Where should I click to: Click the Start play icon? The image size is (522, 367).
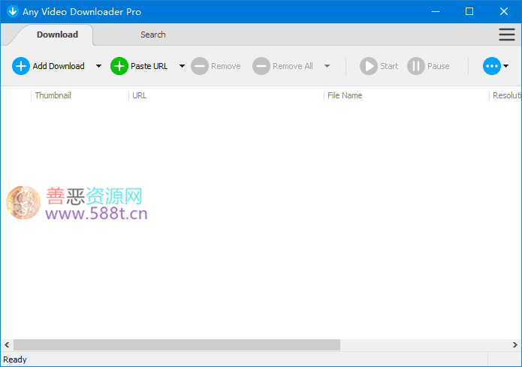point(369,66)
